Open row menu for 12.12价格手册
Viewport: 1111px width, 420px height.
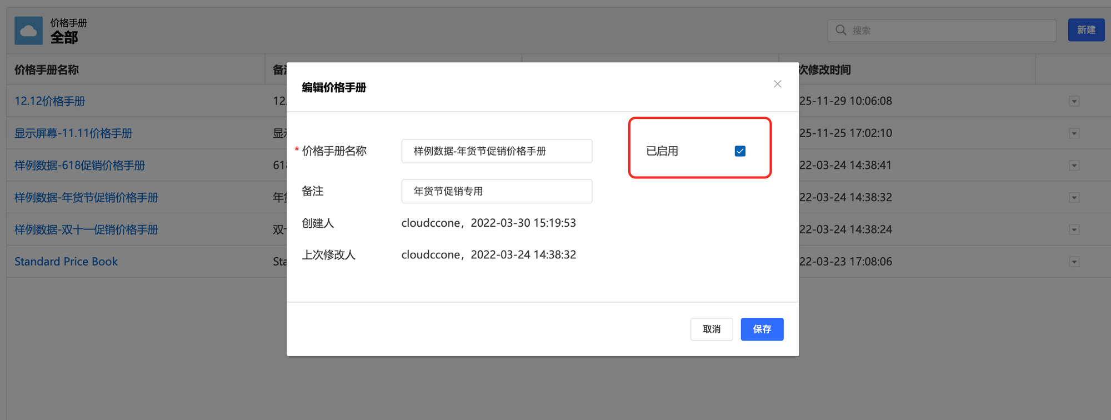[x=1074, y=102]
